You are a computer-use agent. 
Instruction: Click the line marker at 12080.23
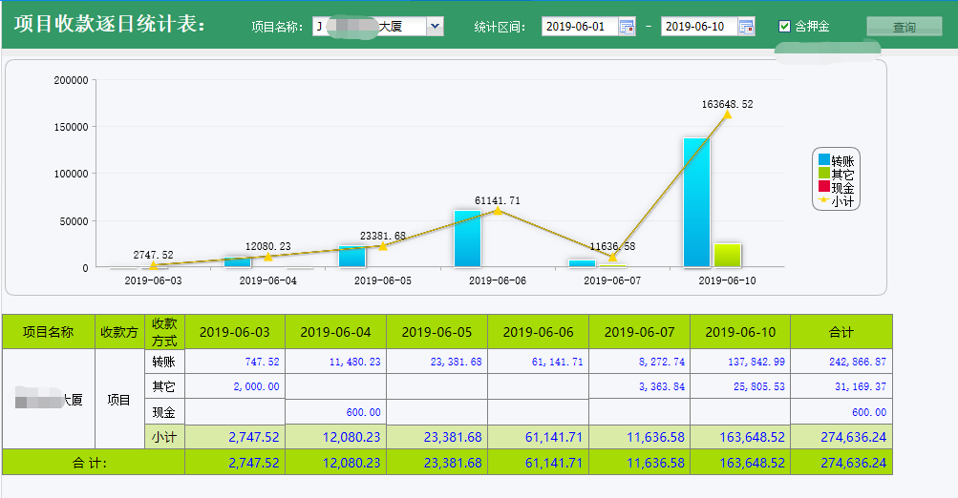tap(268, 257)
